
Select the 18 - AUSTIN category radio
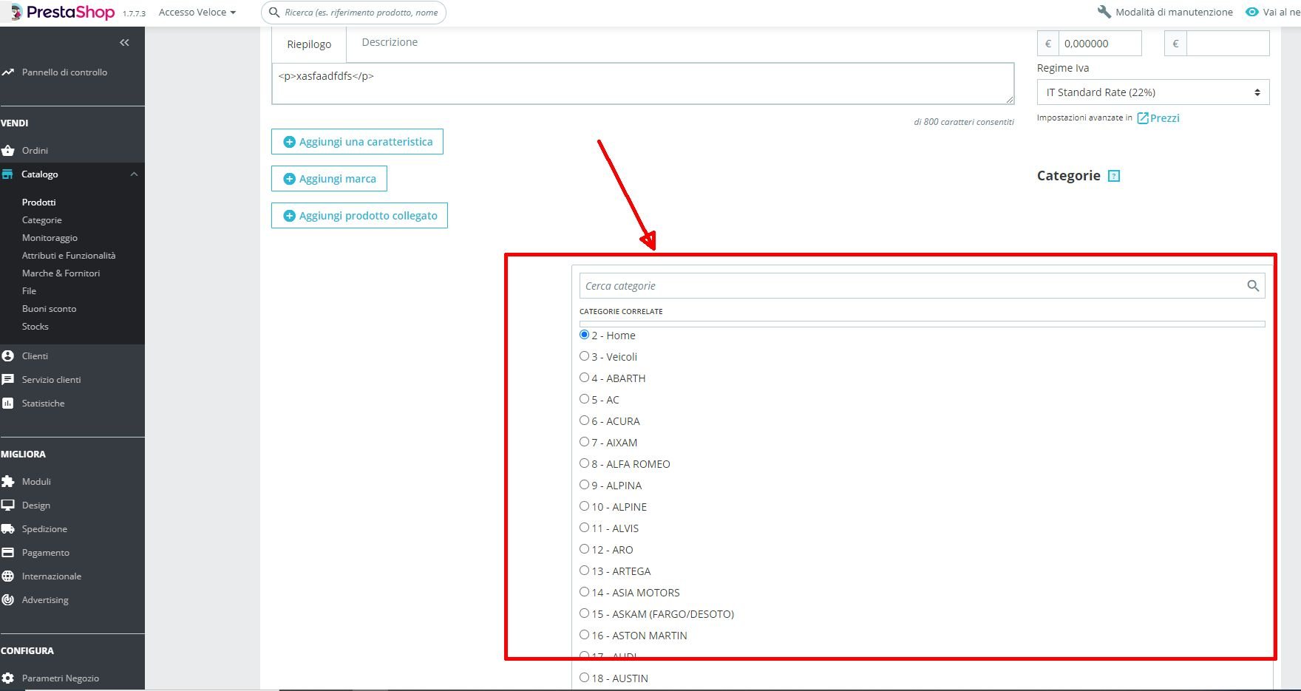click(585, 678)
